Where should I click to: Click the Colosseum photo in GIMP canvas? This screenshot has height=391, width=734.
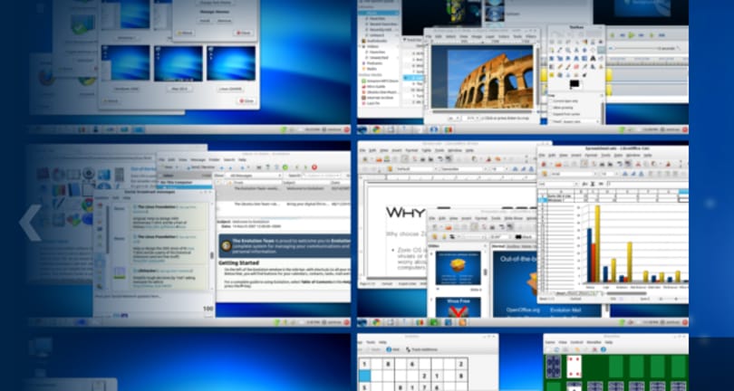click(482, 77)
